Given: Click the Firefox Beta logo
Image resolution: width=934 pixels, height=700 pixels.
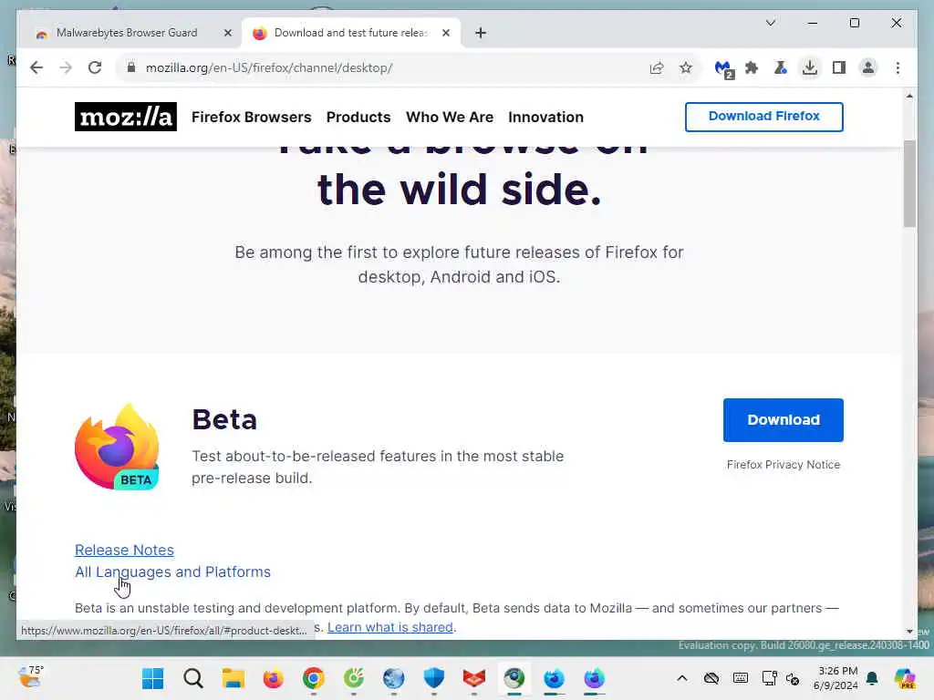Looking at the screenshot, I should point(118,448).
